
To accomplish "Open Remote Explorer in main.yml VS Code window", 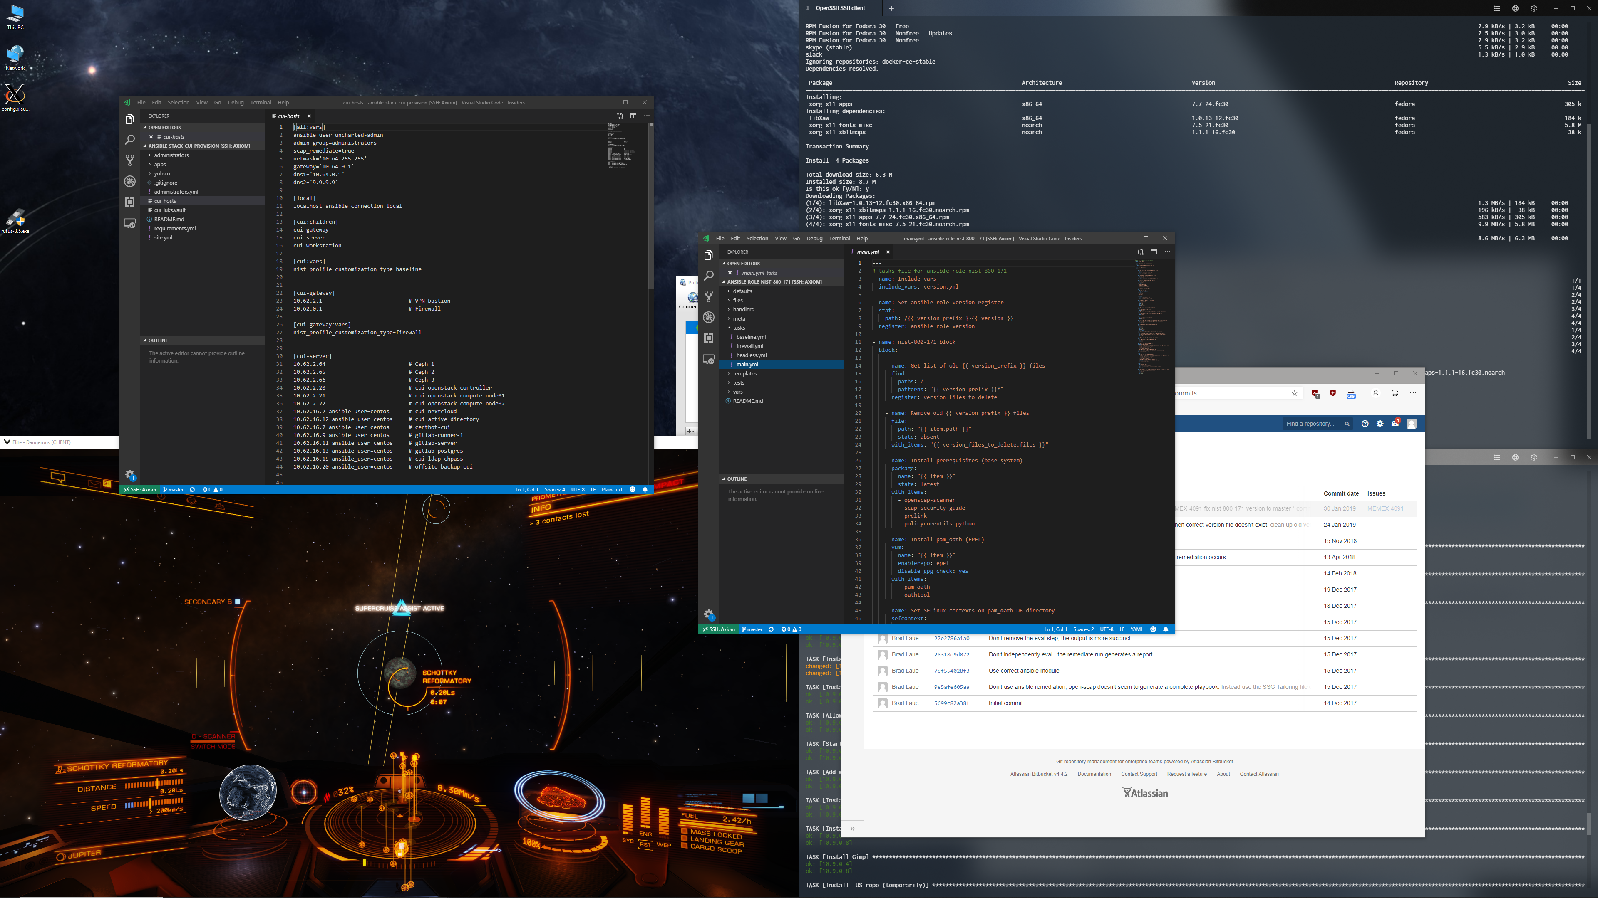I will click(x=708, y=359).
